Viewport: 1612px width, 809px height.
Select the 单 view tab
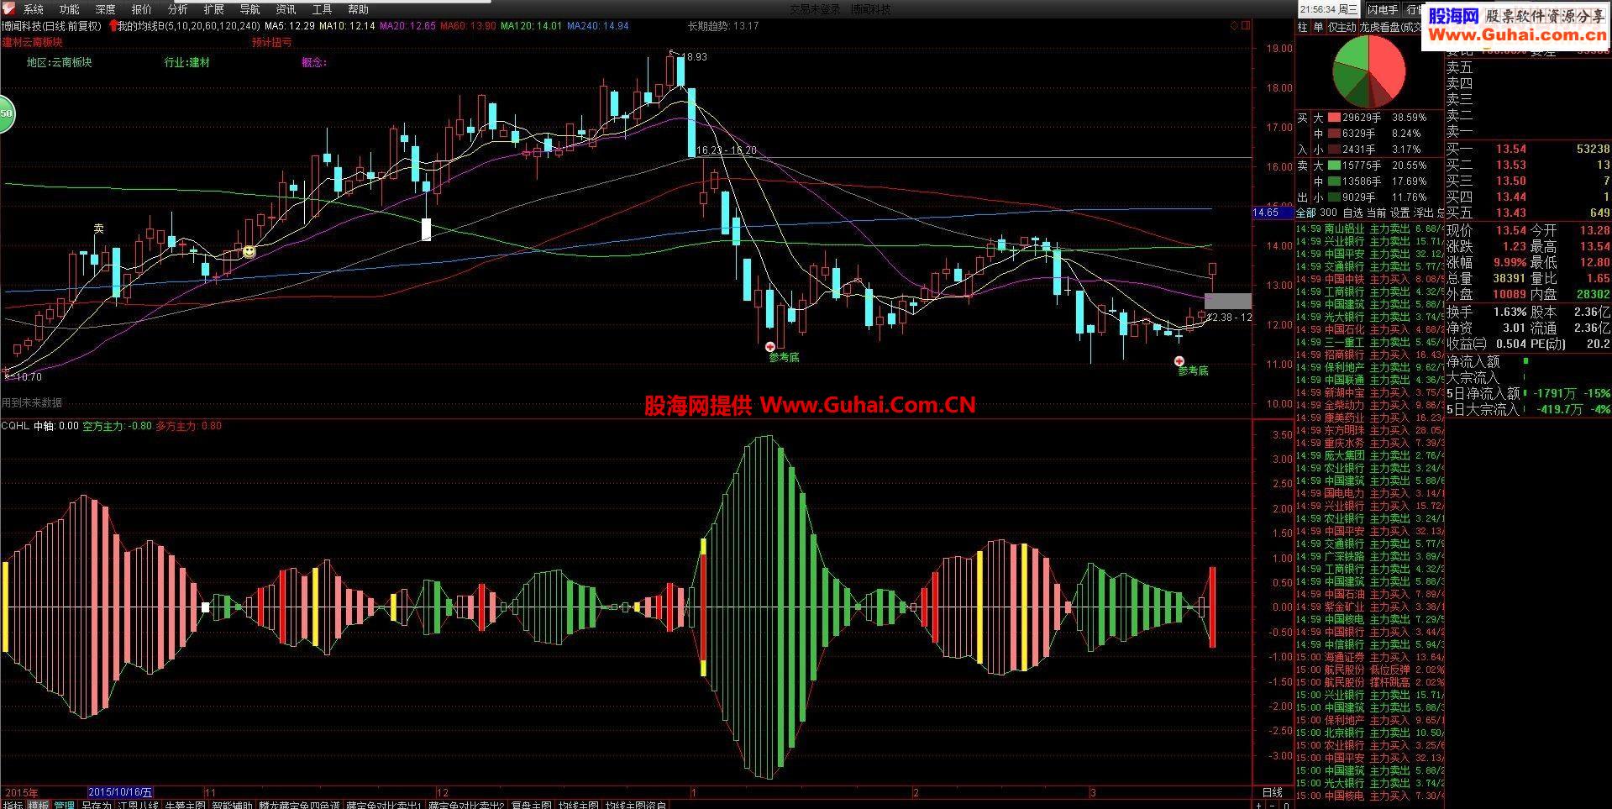pos(1318,27)
